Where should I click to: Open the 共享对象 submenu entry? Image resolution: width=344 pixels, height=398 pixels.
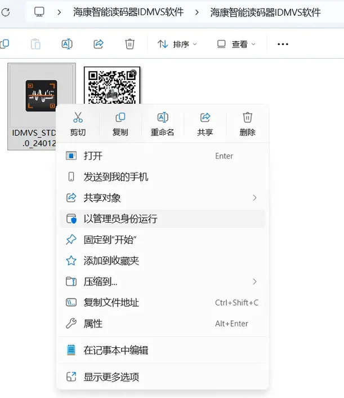163,198
